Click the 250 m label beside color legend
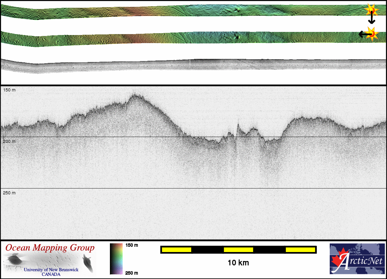 pos(132,273)
